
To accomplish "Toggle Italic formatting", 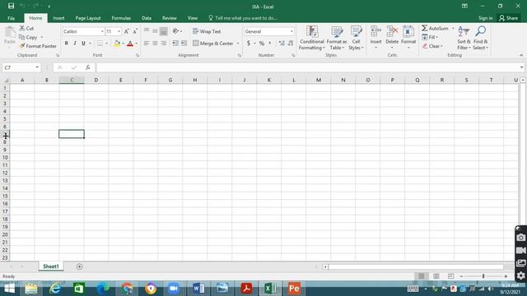I will (75, 44).
